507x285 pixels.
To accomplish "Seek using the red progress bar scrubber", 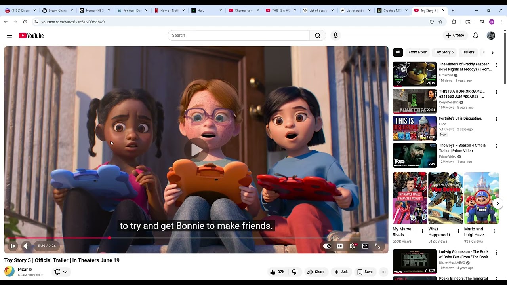I will coord(109,238).
